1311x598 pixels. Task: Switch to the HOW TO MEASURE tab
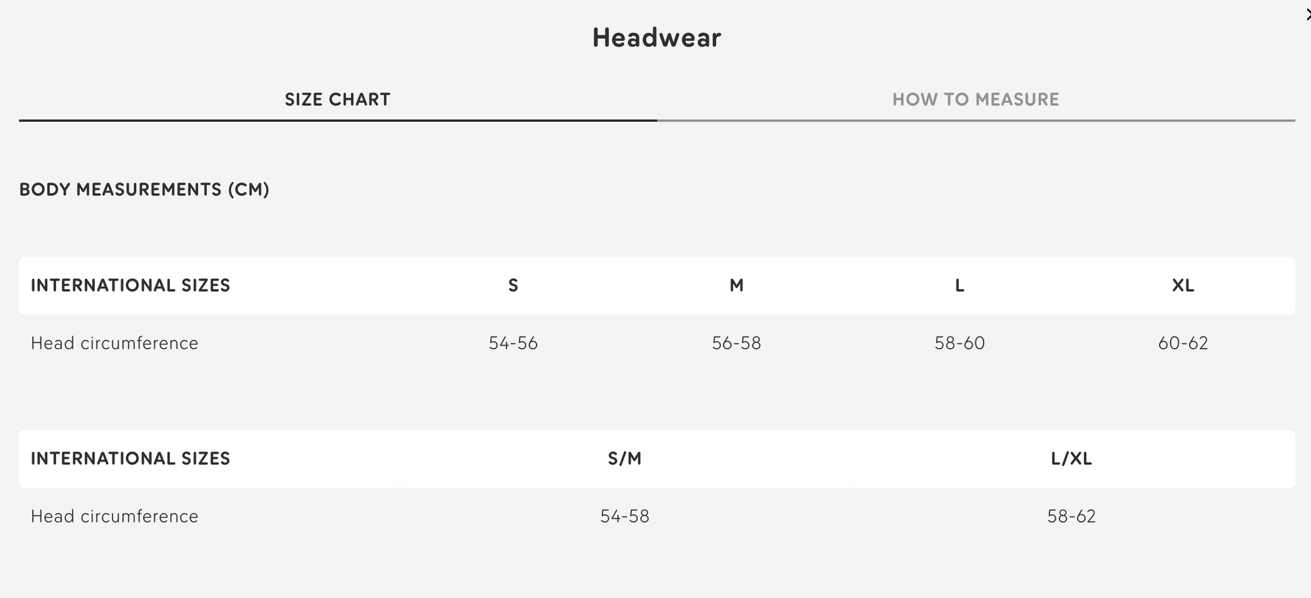tap(976, 100)
